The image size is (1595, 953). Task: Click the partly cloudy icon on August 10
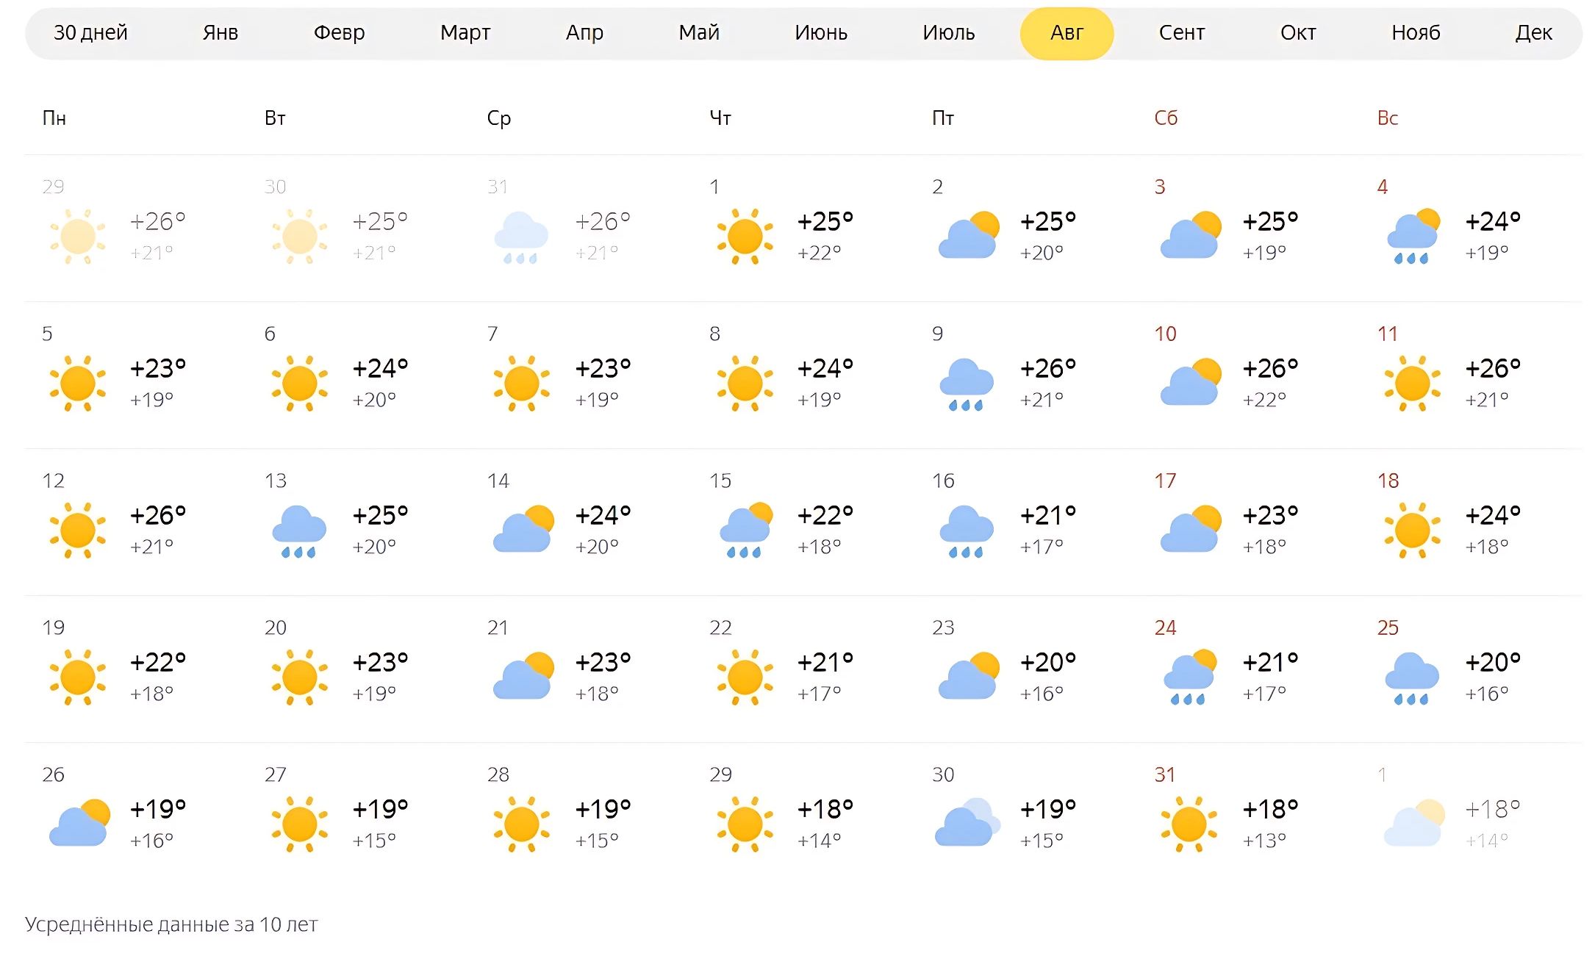[1190, 382]
